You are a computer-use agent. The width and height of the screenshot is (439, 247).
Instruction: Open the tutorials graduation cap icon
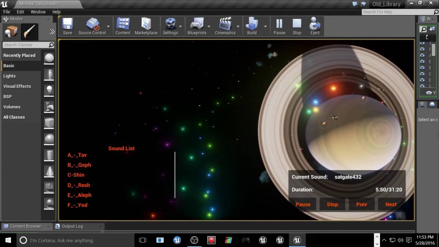coord(363,4)
